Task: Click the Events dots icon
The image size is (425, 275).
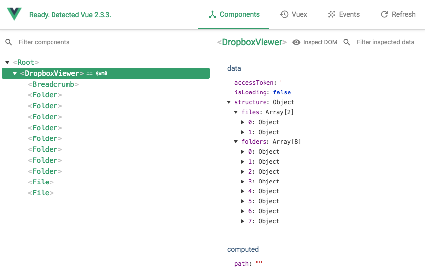Action: tap(331, 14)
